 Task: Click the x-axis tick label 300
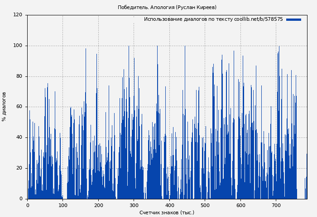[x=134, y=205]
